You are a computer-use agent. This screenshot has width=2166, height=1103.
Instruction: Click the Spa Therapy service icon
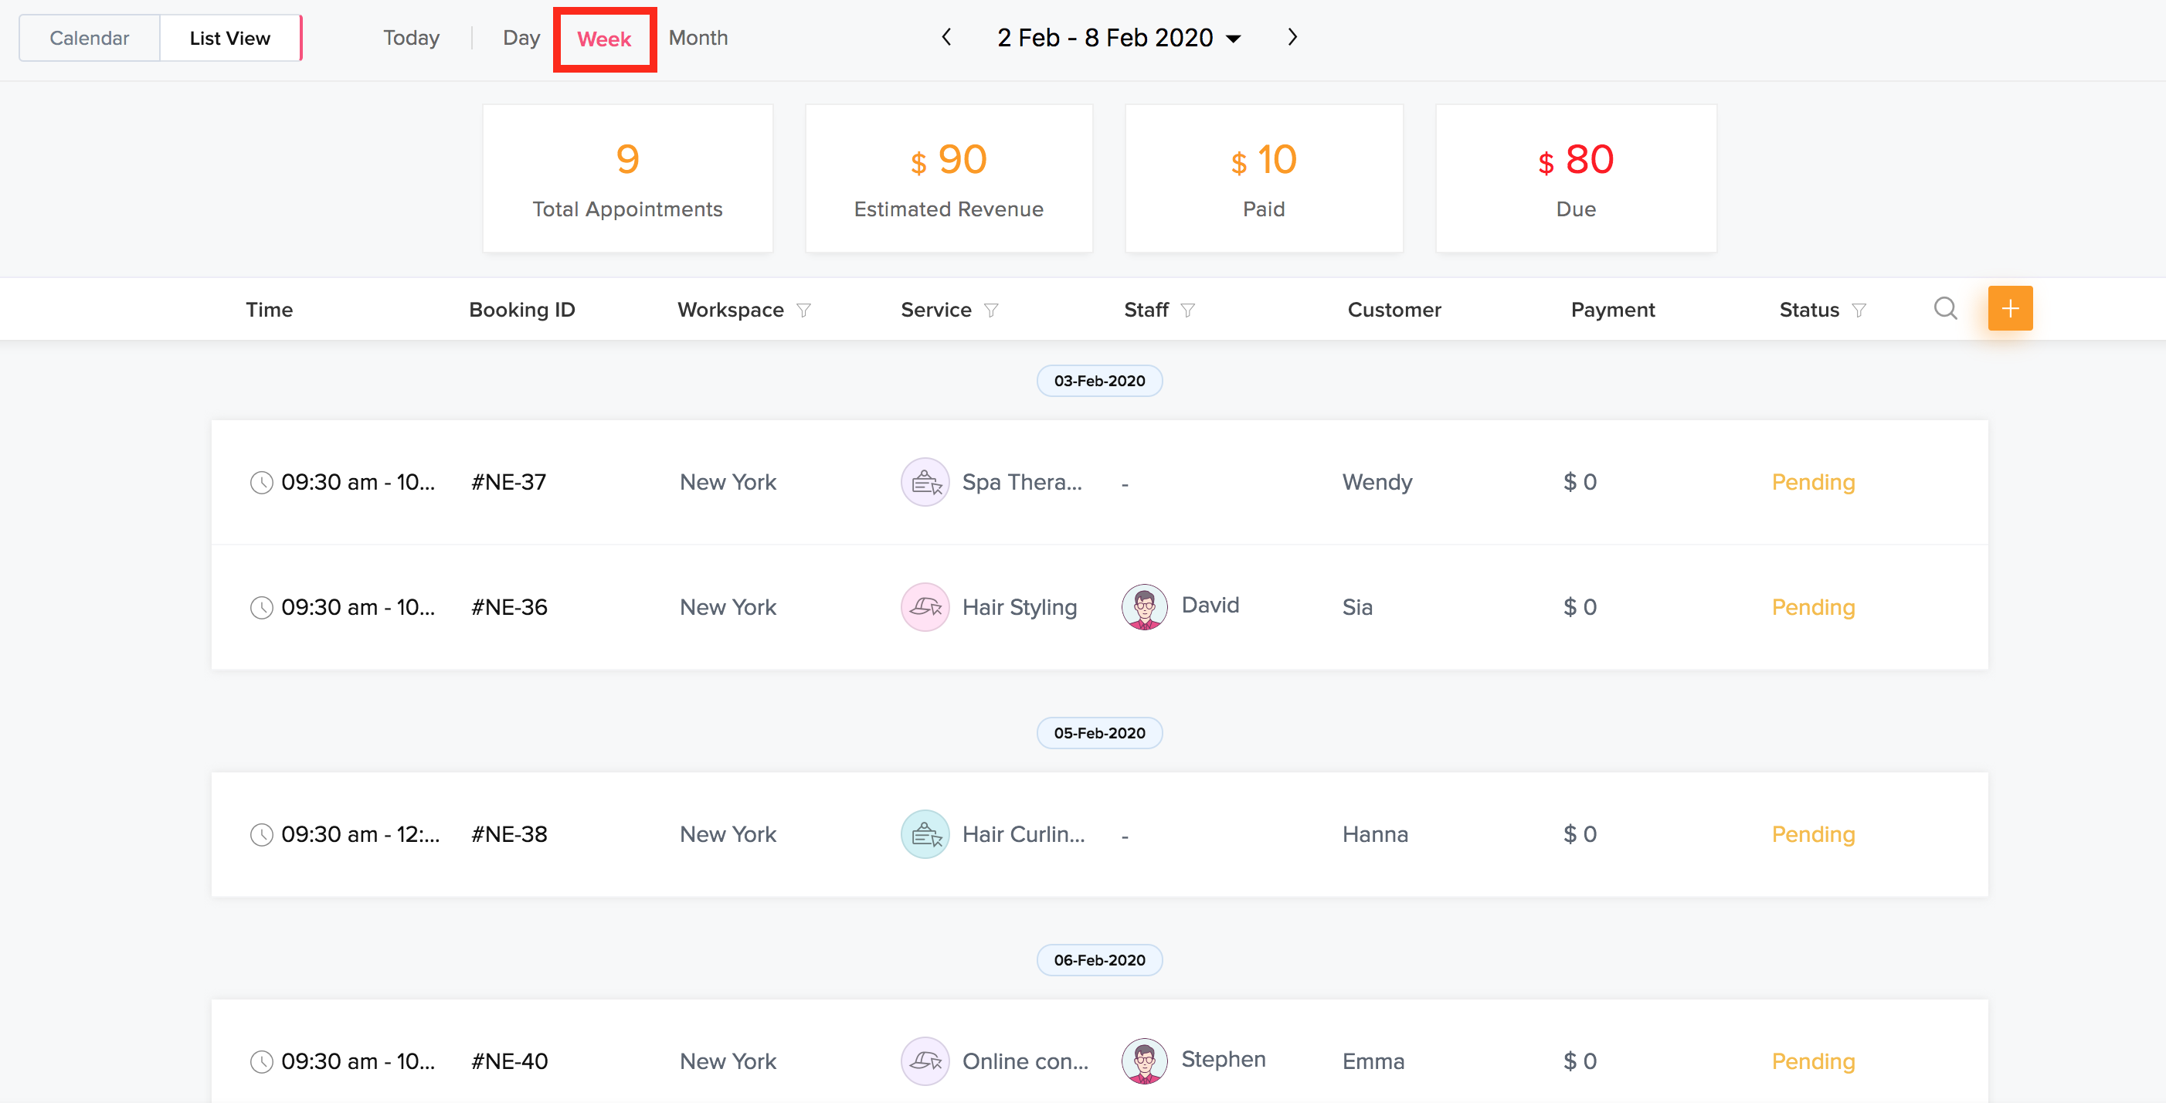(925, 482)
